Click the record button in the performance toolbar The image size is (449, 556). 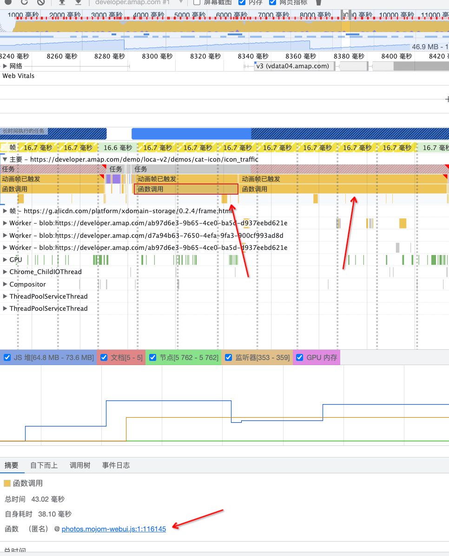click(x=8, y=2)
